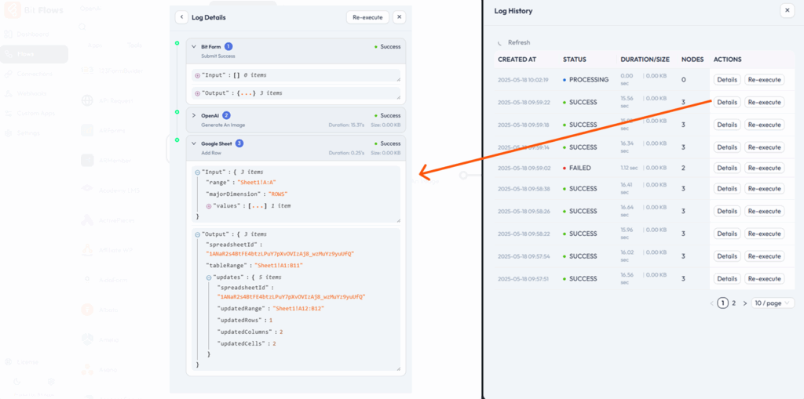This screenshot has width=804, height=399.
Task: Open Flows in the sidebar
Action: tap(33, 54)
